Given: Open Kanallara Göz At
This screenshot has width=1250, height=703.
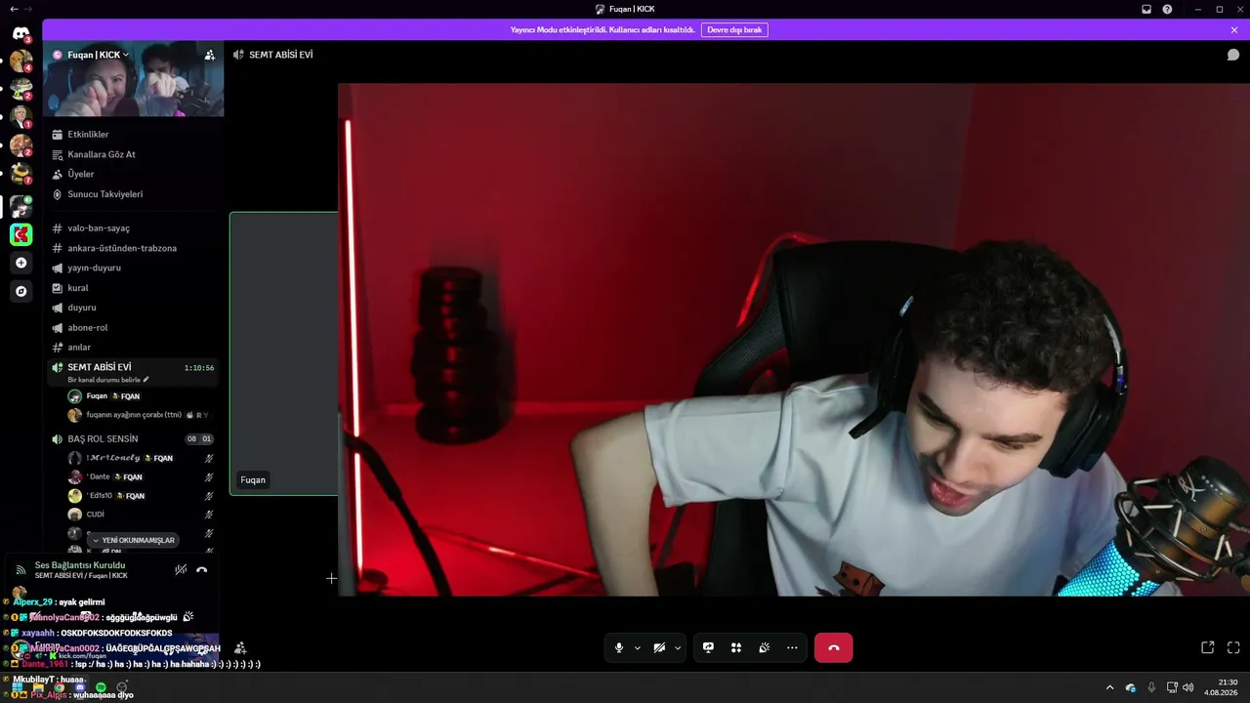Looking at the screenshot, I should coord(133,154).
